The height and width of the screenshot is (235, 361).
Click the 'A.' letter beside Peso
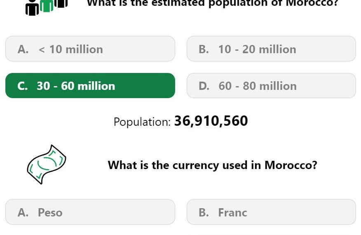(x=23, y=212)
